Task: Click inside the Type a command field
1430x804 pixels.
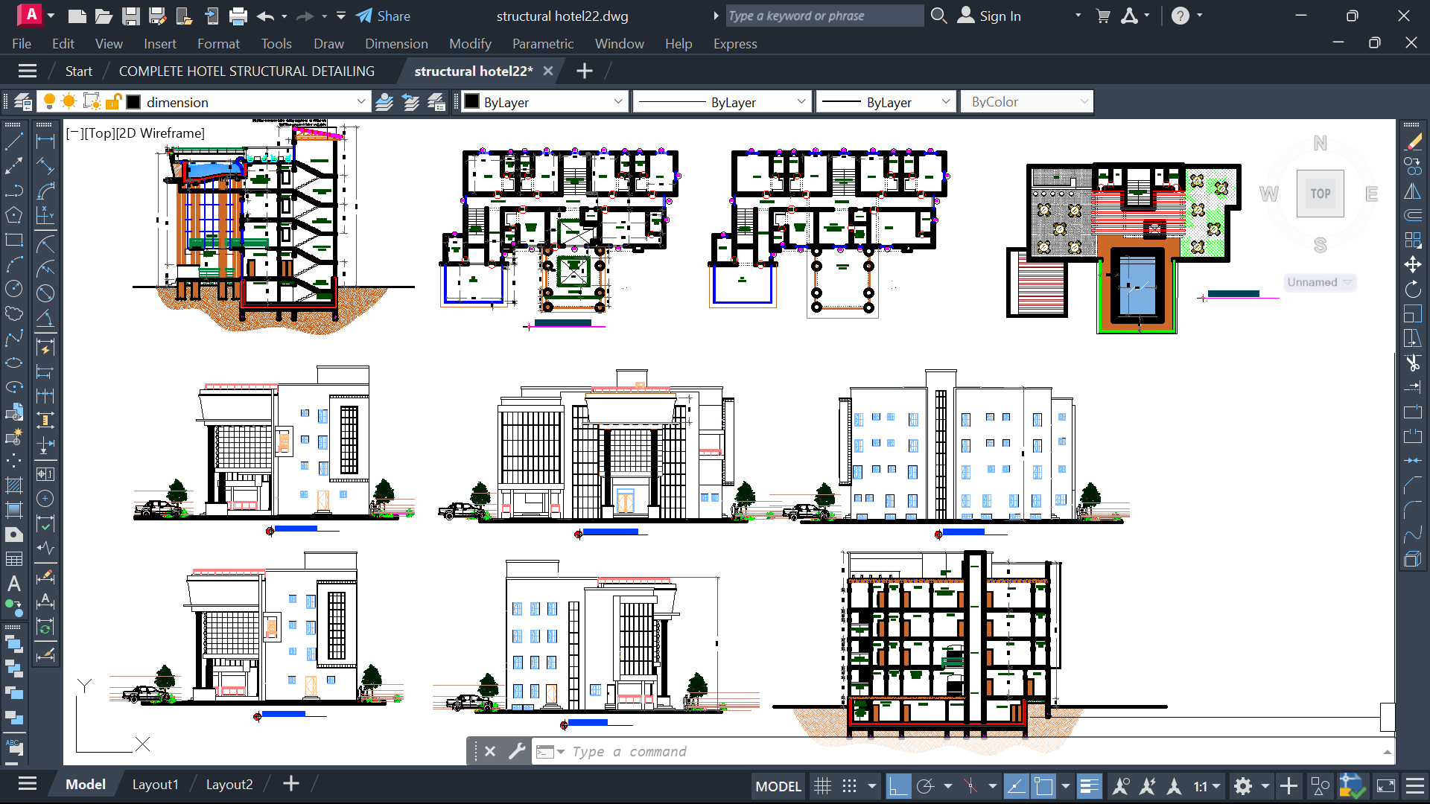Action: tap(670, 751)
